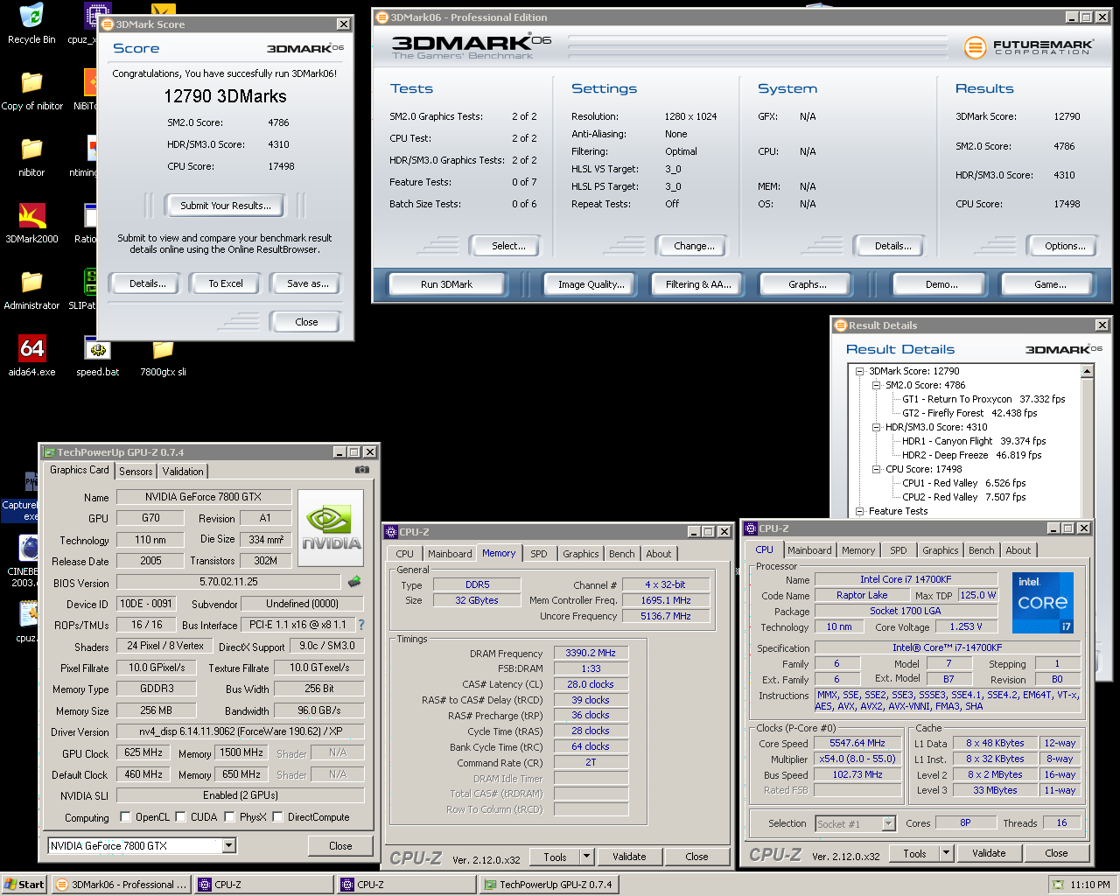
Task: Open the Validation tab in GPU-Z
Action: [x=183, y=472]
